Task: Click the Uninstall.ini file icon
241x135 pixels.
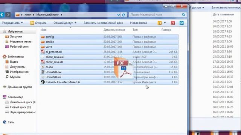Action: coord(43,77)
